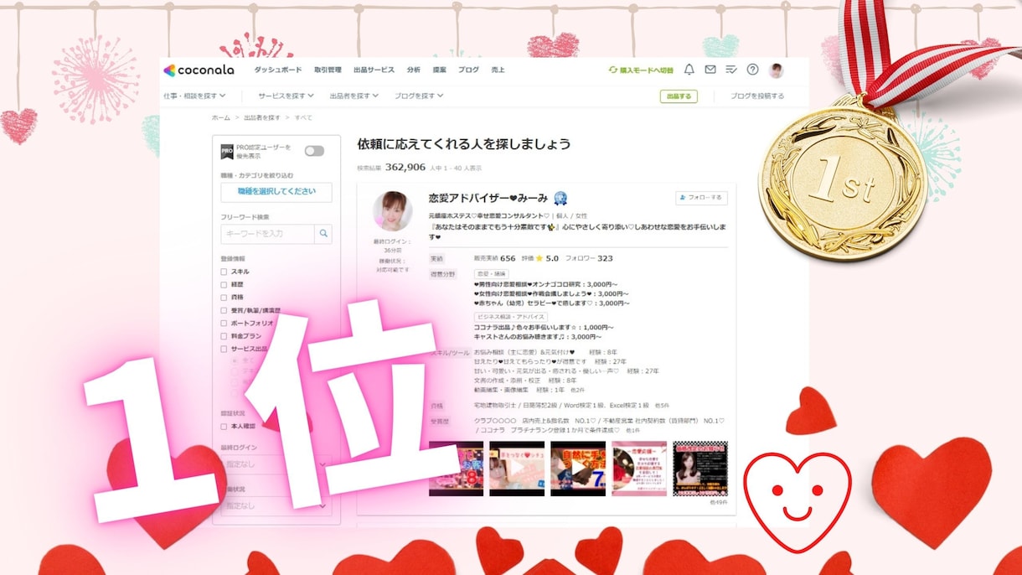The height and width of the screenshot is (575, 1022).
Task: Open 分析 in top menu
Action: click(x=414, y=70)
